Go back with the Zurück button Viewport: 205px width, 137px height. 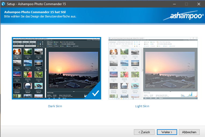144,132
